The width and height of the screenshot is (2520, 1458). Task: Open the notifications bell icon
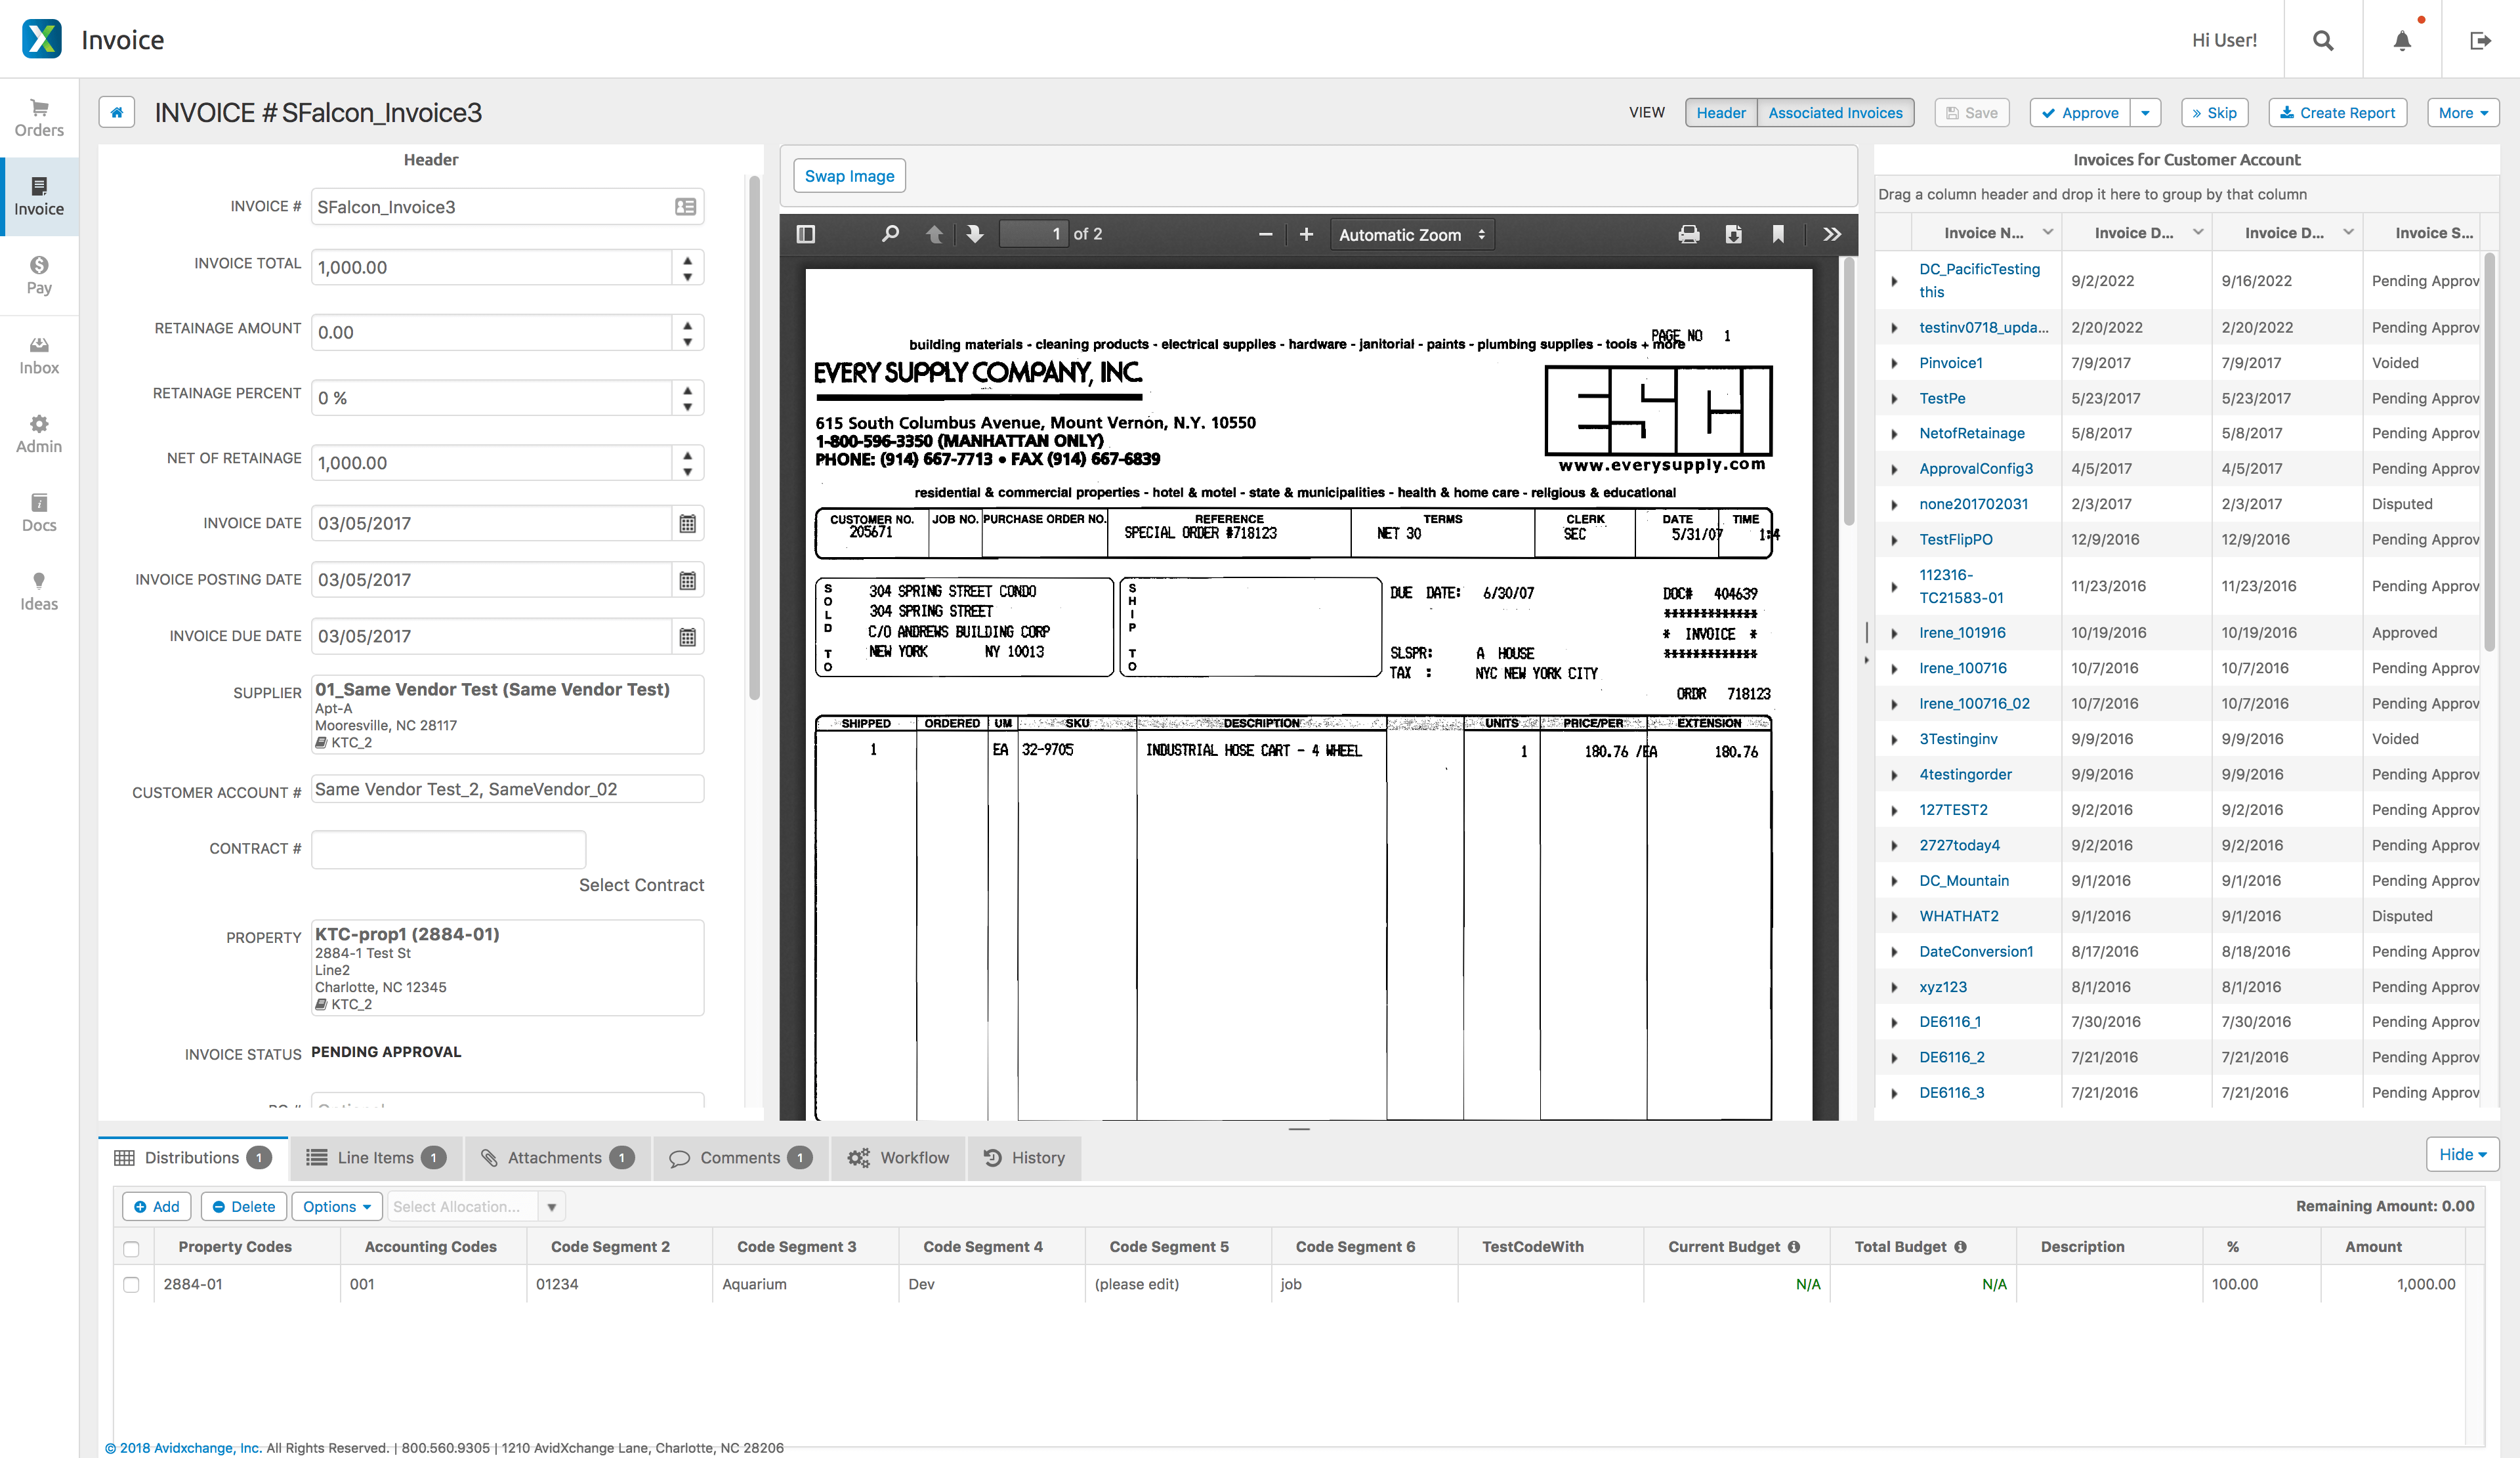click(2401, 40)
